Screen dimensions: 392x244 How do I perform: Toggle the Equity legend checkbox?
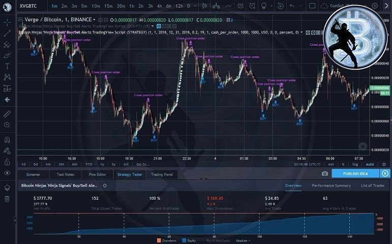coord(189,240)
